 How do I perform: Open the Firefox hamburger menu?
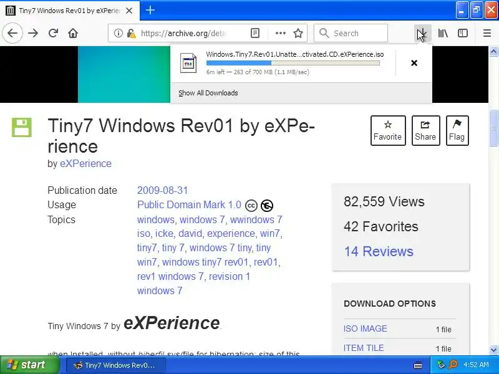click(x=487, y=33)
